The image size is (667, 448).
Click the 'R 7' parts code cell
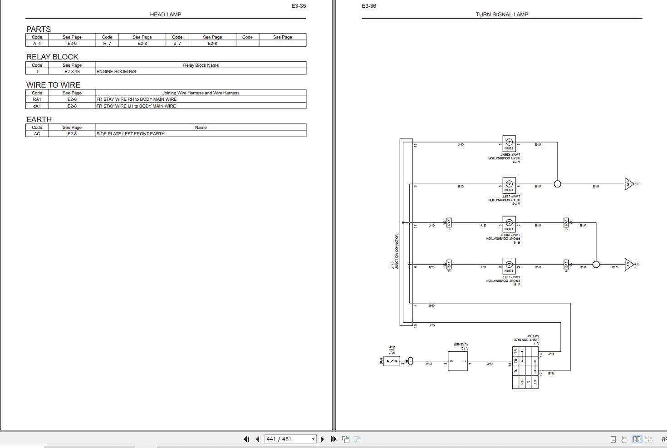[x=107, y=44]
